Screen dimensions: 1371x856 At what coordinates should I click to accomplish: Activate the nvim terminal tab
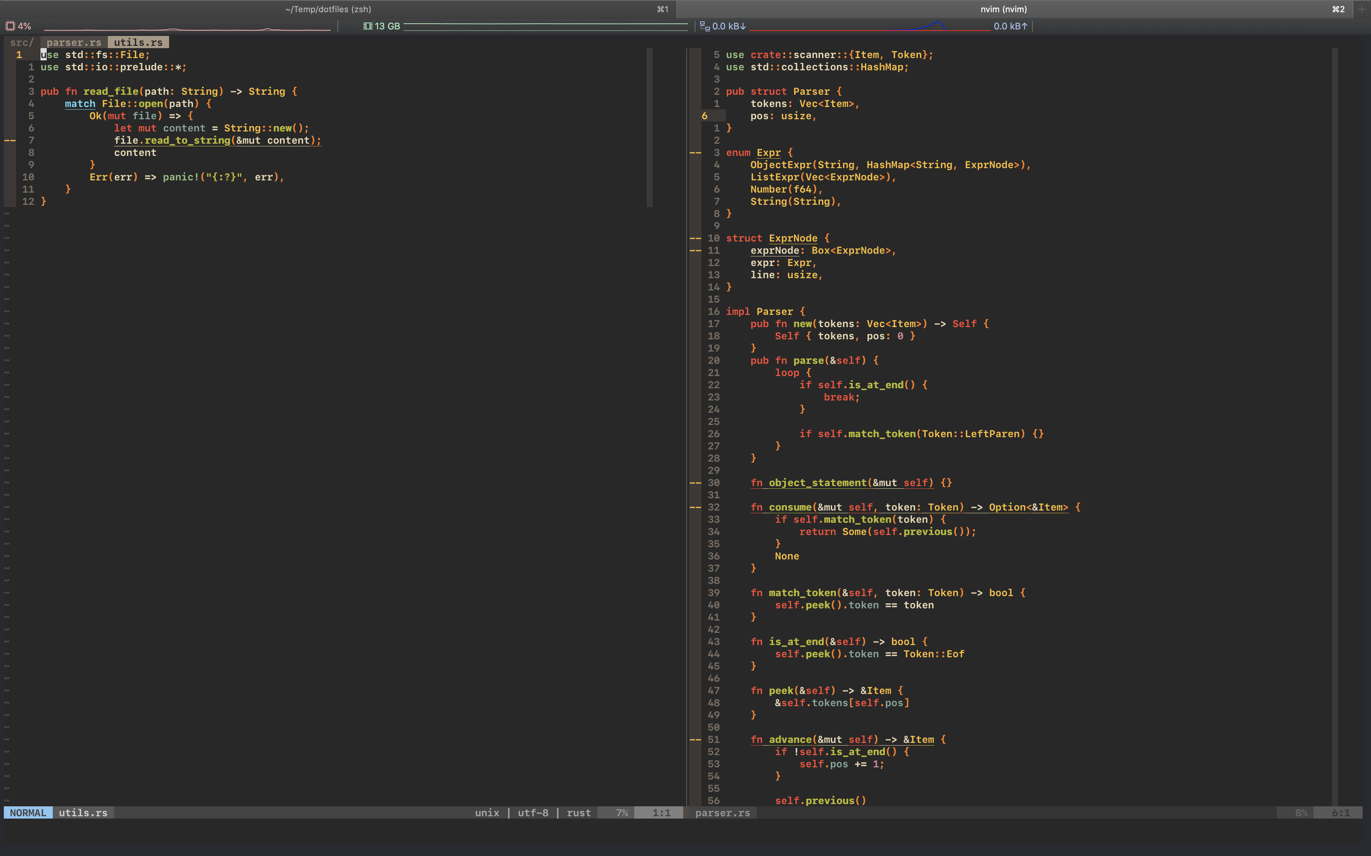(x=1003, y=9)
